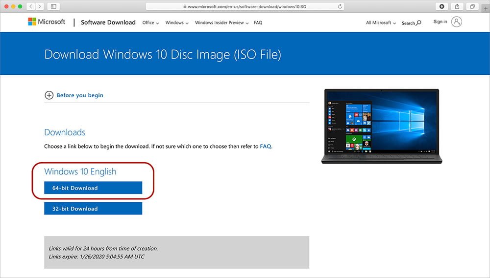
Task: Expand the Before you begin plus icon
Action: (x=49, y=95)
